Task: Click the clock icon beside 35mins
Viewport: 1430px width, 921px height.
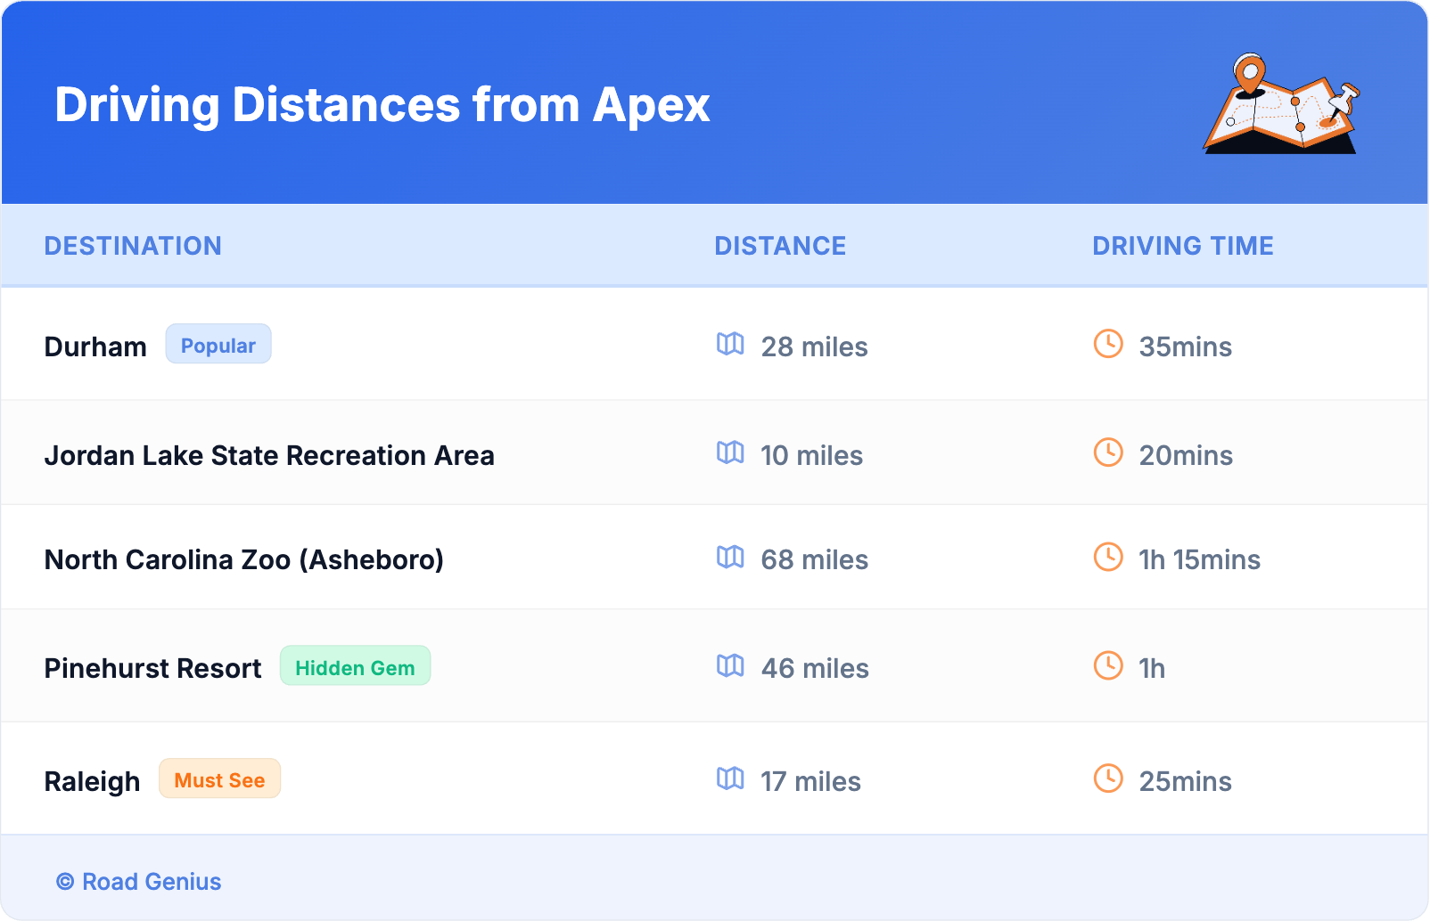Action: click(x=1108, y=344)
